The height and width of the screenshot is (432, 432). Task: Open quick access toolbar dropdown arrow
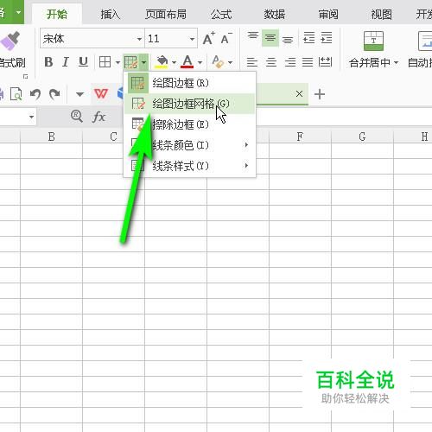tap(79, 94)
